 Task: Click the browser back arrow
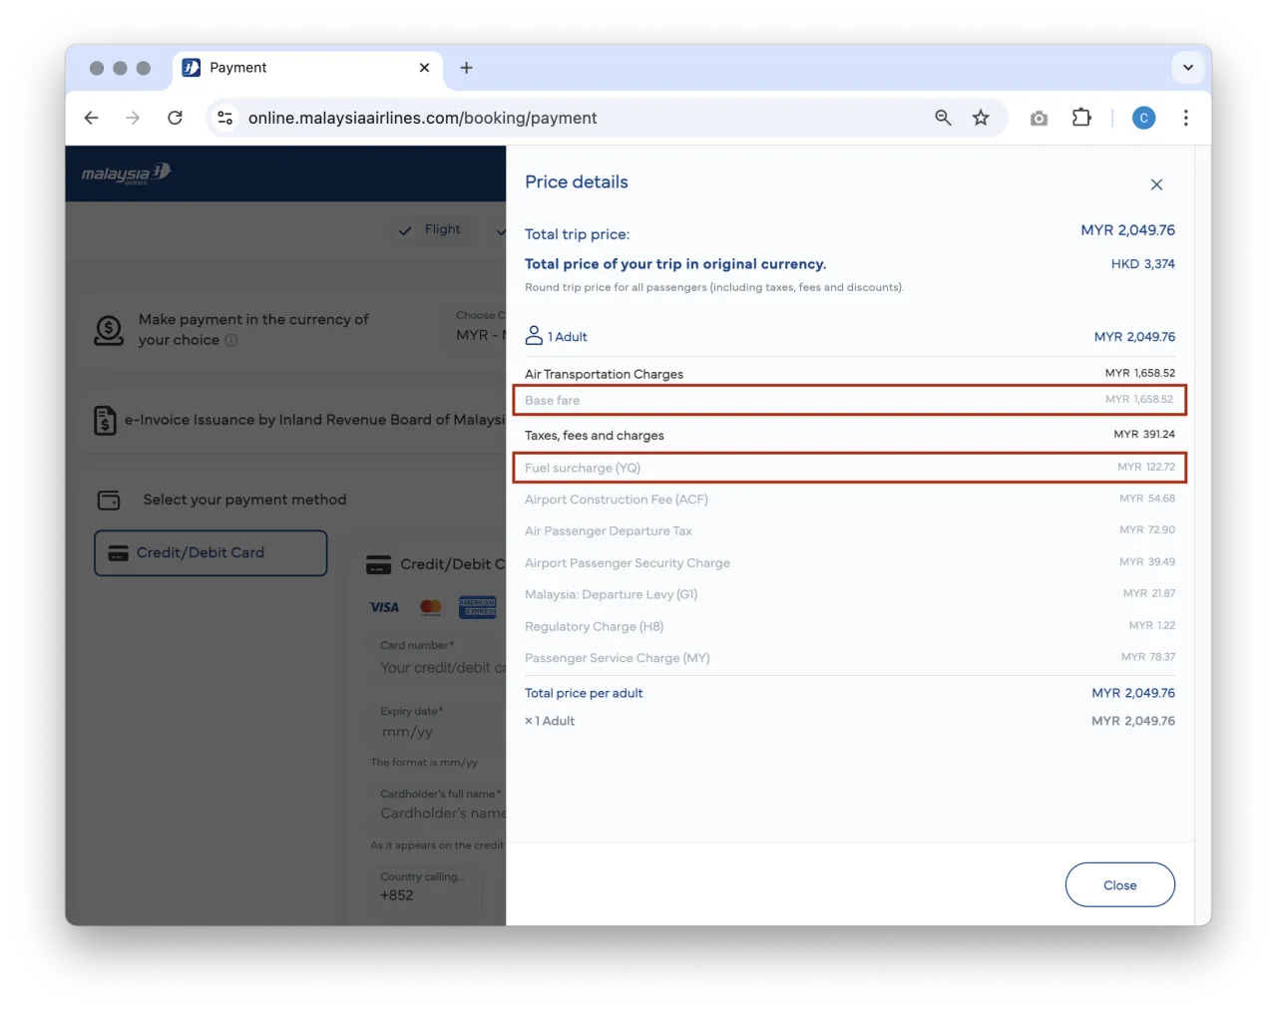point(92,118)
